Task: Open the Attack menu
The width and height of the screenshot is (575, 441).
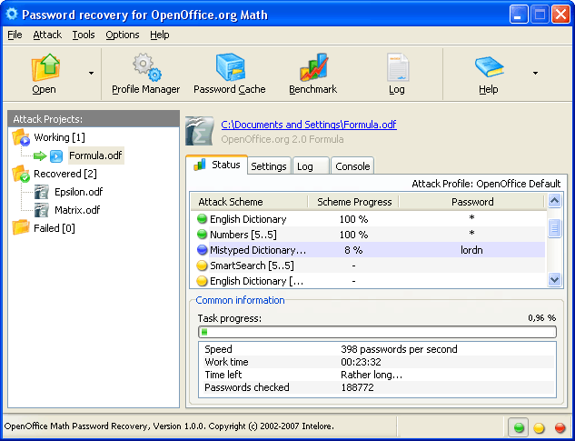Action: [47, 35]
